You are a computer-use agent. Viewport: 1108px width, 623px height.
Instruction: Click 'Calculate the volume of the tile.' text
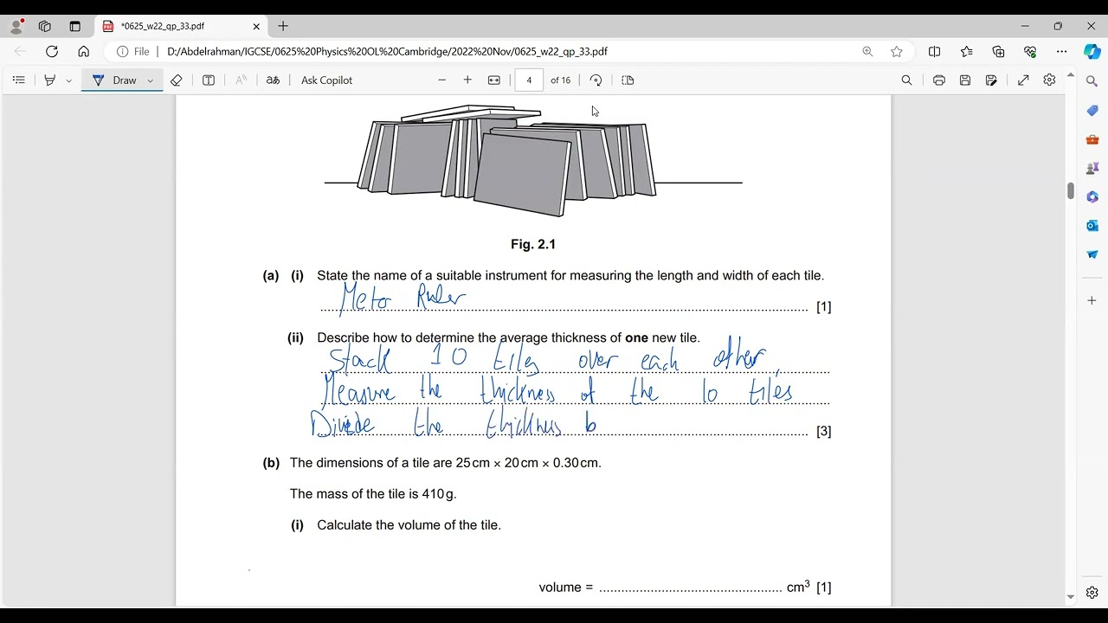coord(409,525)
